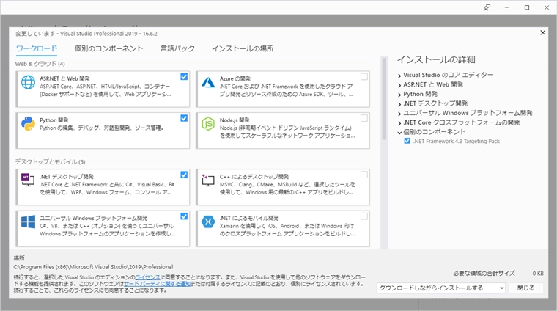Click the Azure の開発 workload card title
Screen dimensions: 557x311
[235, 78]
